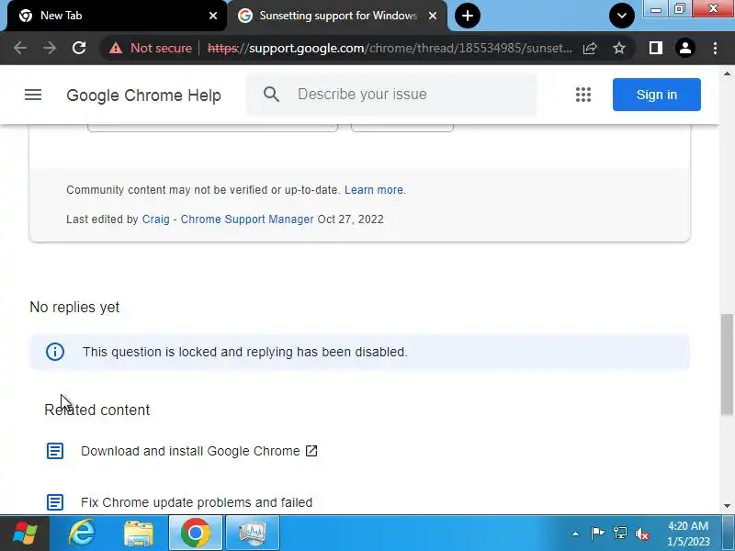
Task: Click the browser back arrow
Action: (20, 48)
